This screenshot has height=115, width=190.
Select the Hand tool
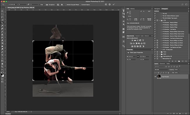coord(2,64)
